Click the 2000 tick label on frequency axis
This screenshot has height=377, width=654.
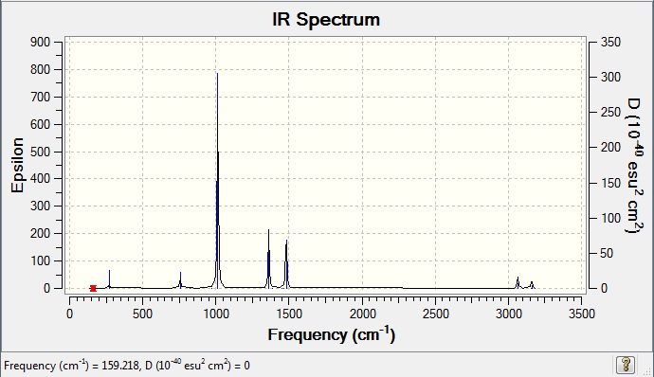click(x=362, y=314)
